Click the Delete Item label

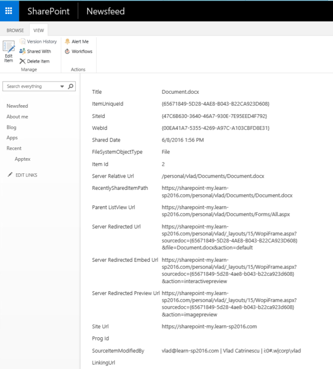[38, 61]
